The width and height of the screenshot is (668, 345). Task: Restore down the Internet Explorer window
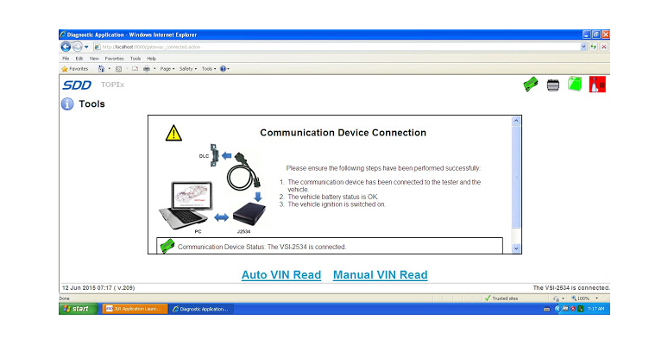pos(596,34)
